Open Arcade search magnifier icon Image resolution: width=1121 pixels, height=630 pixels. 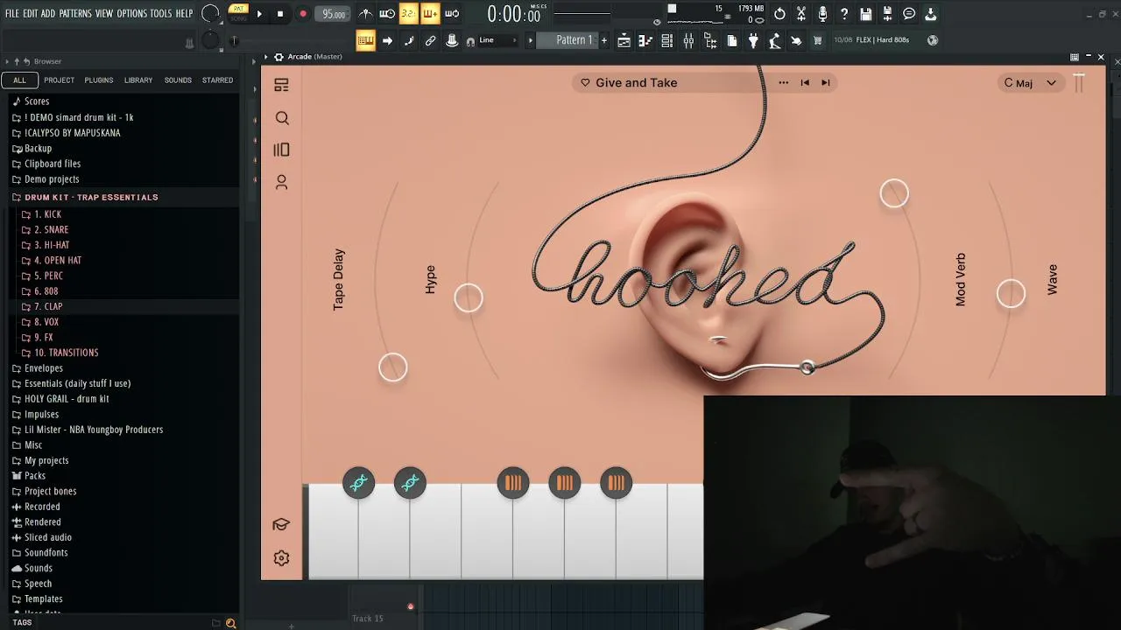pos(282,118)
